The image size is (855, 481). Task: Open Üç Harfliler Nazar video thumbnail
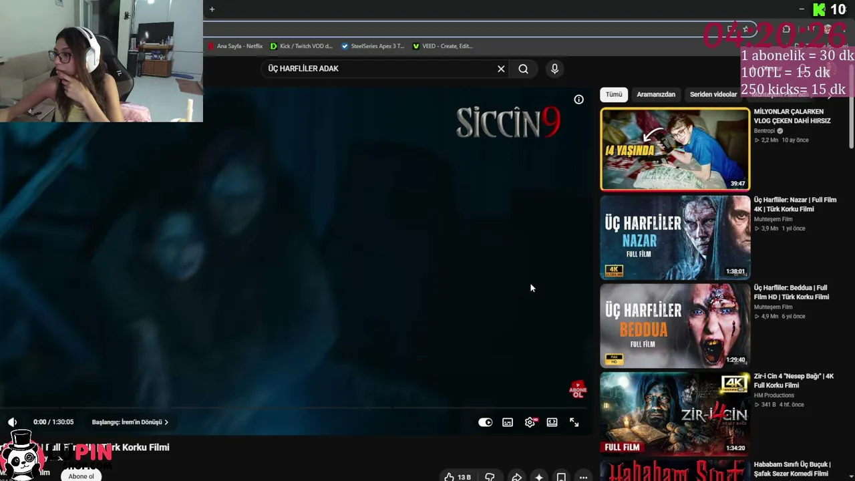point(675,237)
